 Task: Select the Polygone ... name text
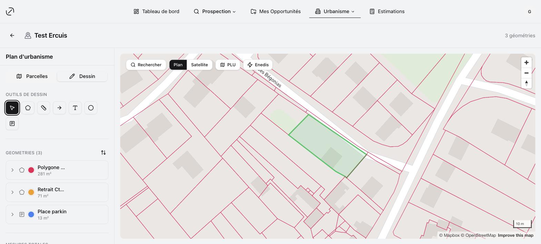click(x=51, y=167)
